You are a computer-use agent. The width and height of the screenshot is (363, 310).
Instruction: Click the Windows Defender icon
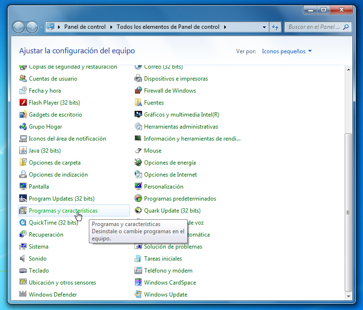[x=23, y=295]
